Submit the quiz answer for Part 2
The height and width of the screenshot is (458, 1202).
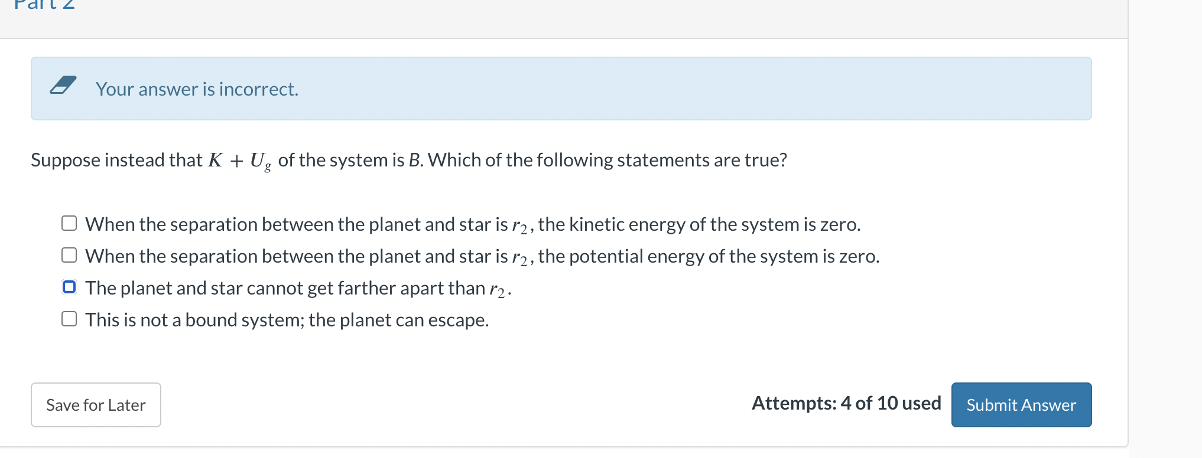[1021, 405]
